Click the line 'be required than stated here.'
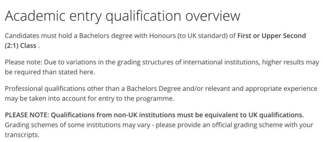The image size is (323, 142). tap(50, 72)
